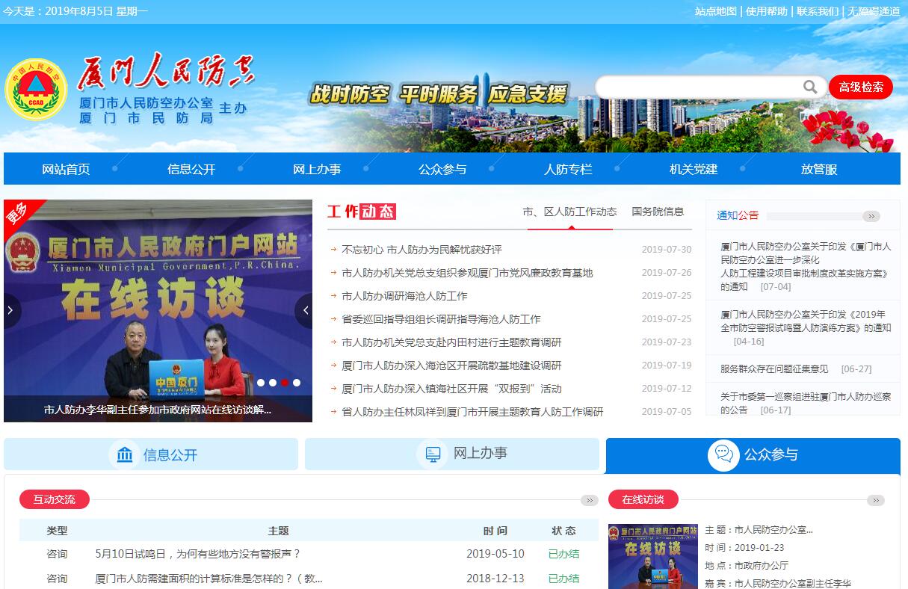Click the 主题 column header

pyautogui.click(x=278, y=531)
